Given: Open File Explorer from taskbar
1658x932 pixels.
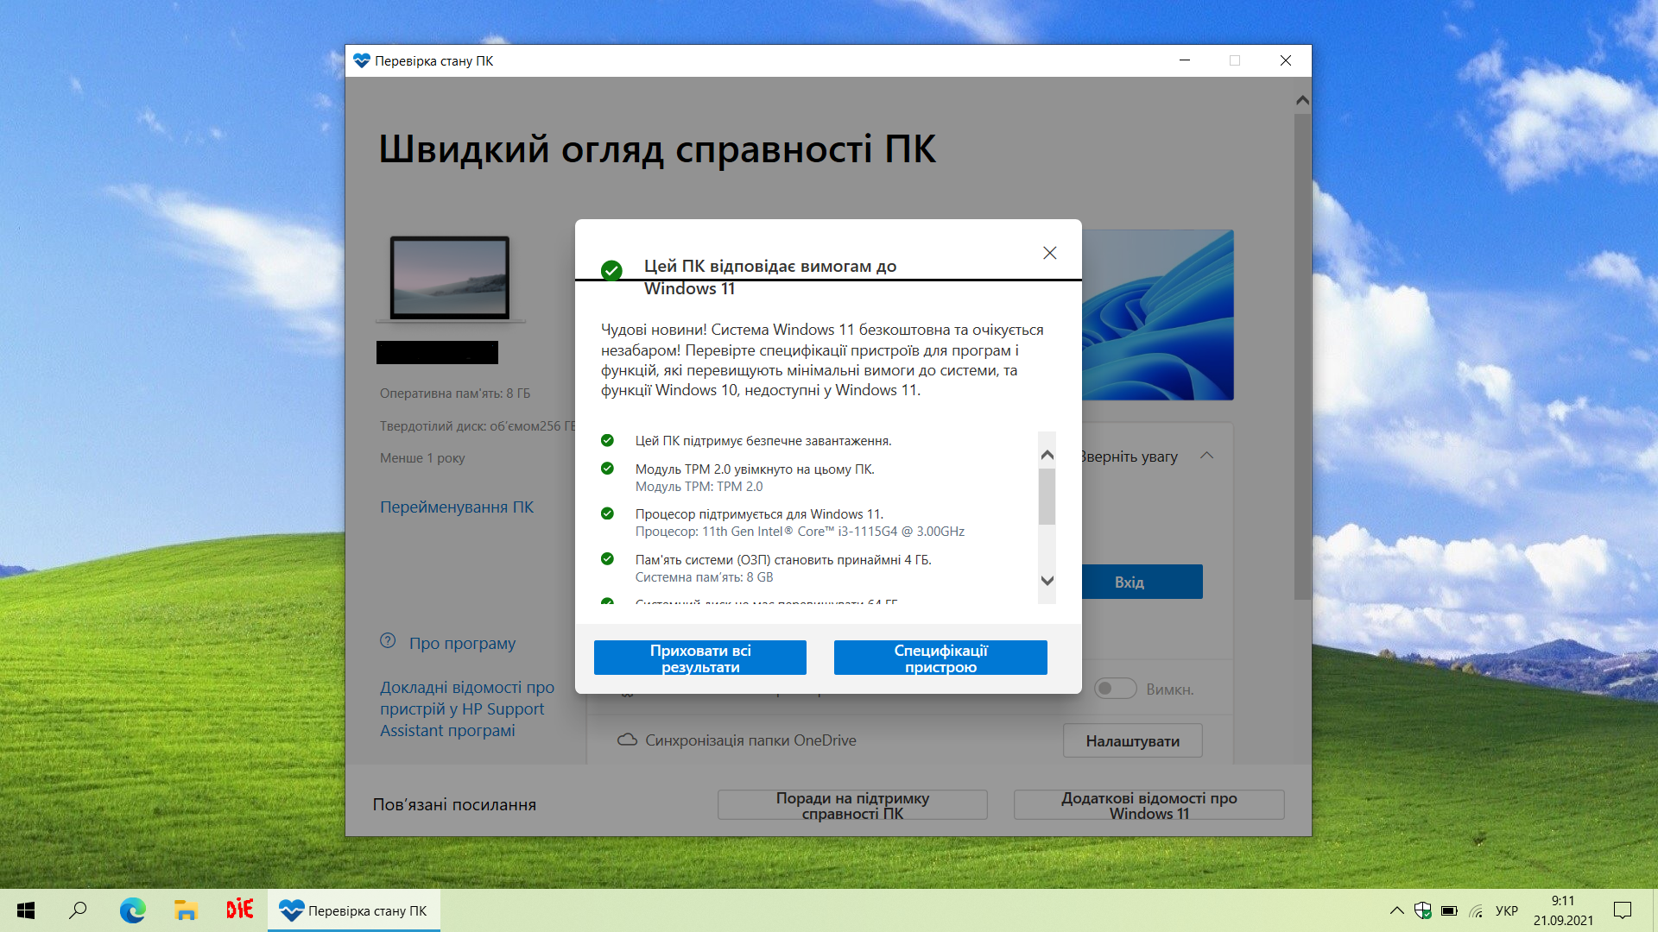Looking at the screenshot, I should [x=186, y=910].
